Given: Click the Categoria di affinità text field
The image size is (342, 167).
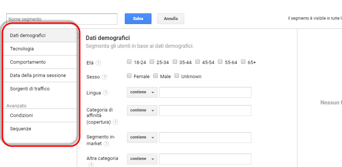Looking at the screenshot, I should 205,110.
